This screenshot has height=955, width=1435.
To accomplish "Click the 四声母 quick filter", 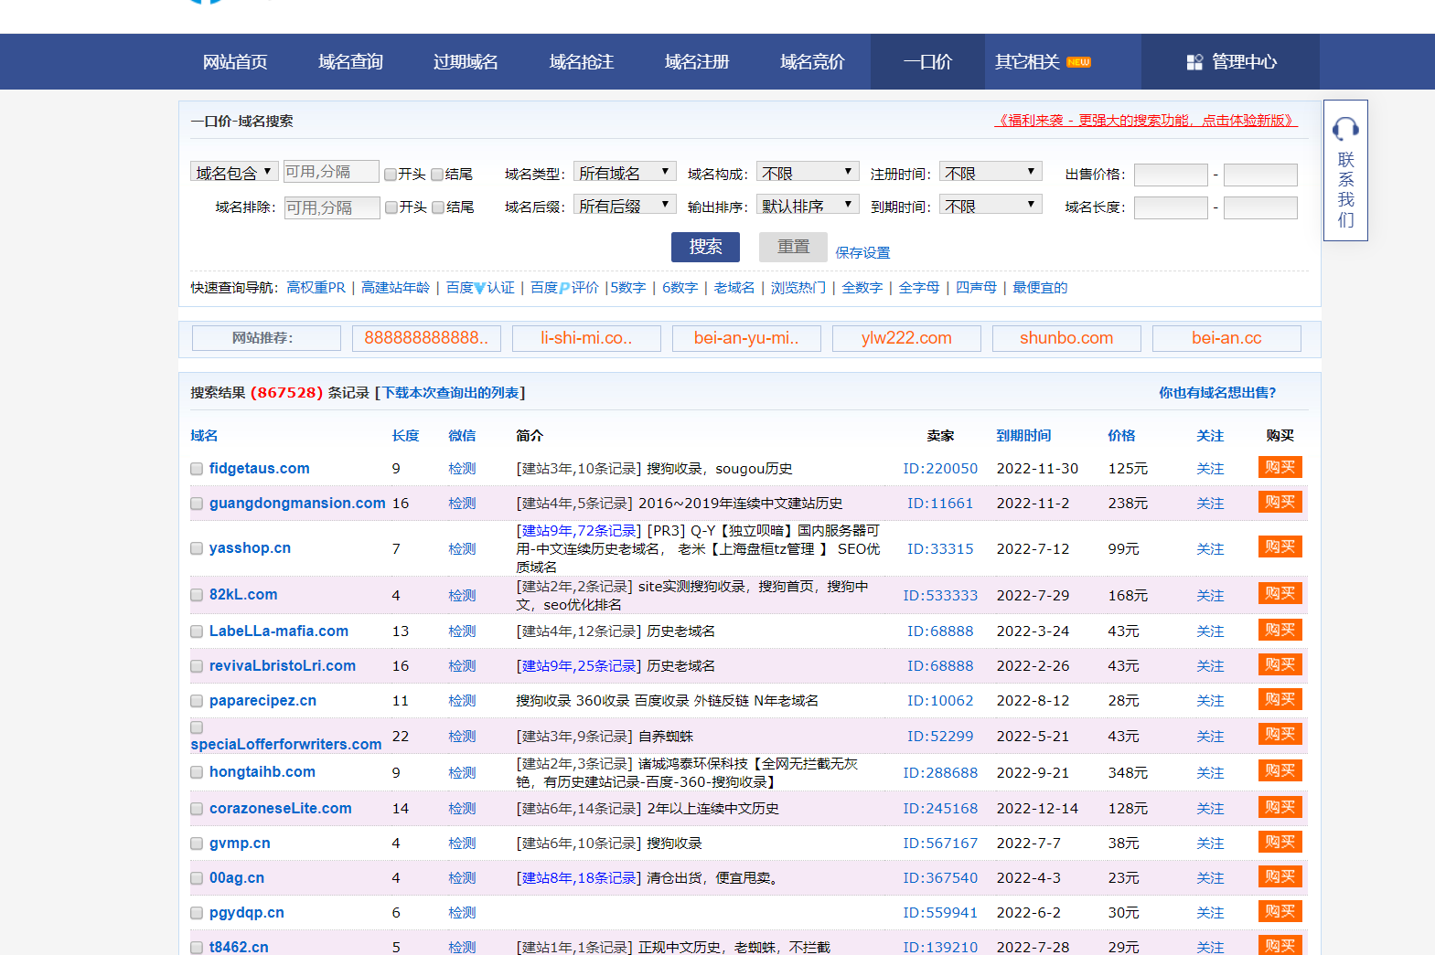I will pyautogui.click(x=976, y=288).
